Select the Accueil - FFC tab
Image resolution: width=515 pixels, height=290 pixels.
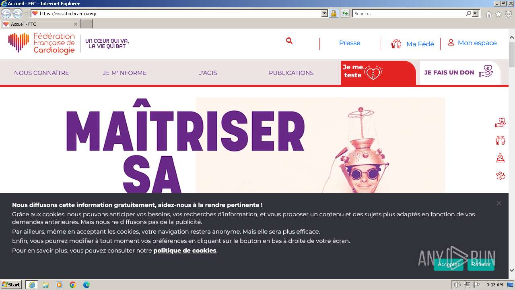40,24
